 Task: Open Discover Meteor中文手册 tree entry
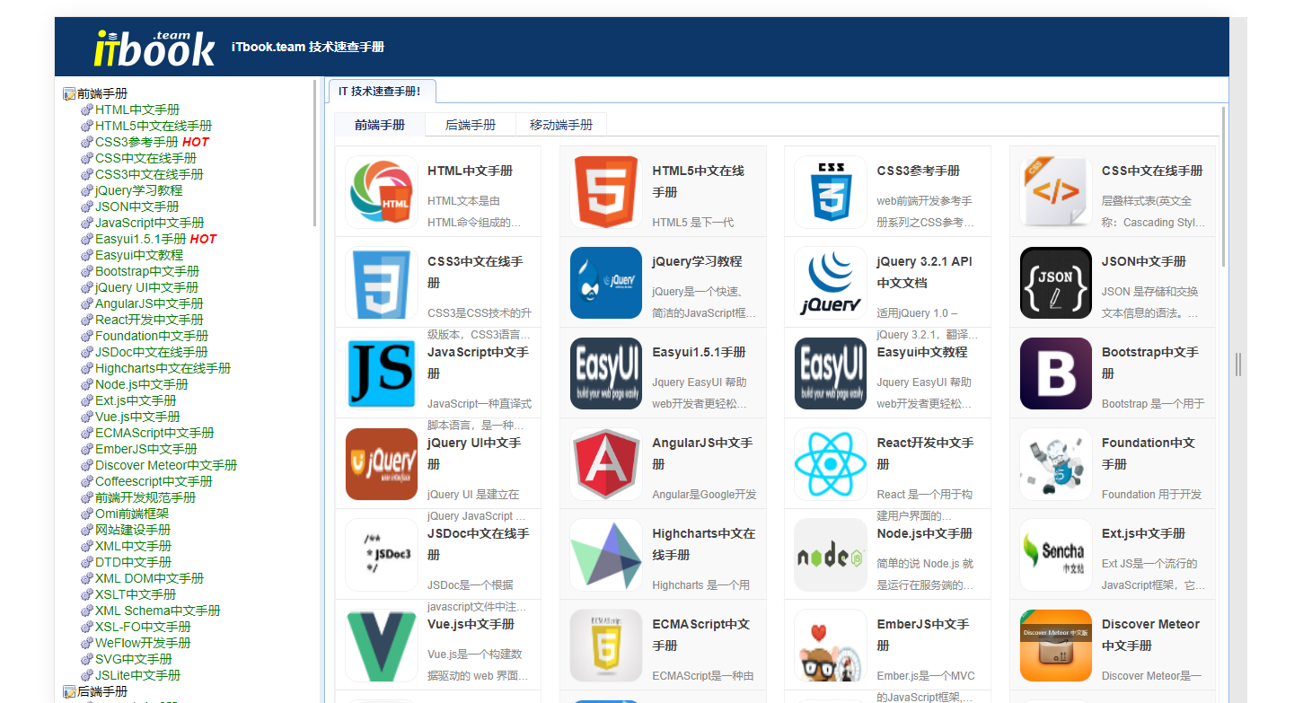click(166, 465)
